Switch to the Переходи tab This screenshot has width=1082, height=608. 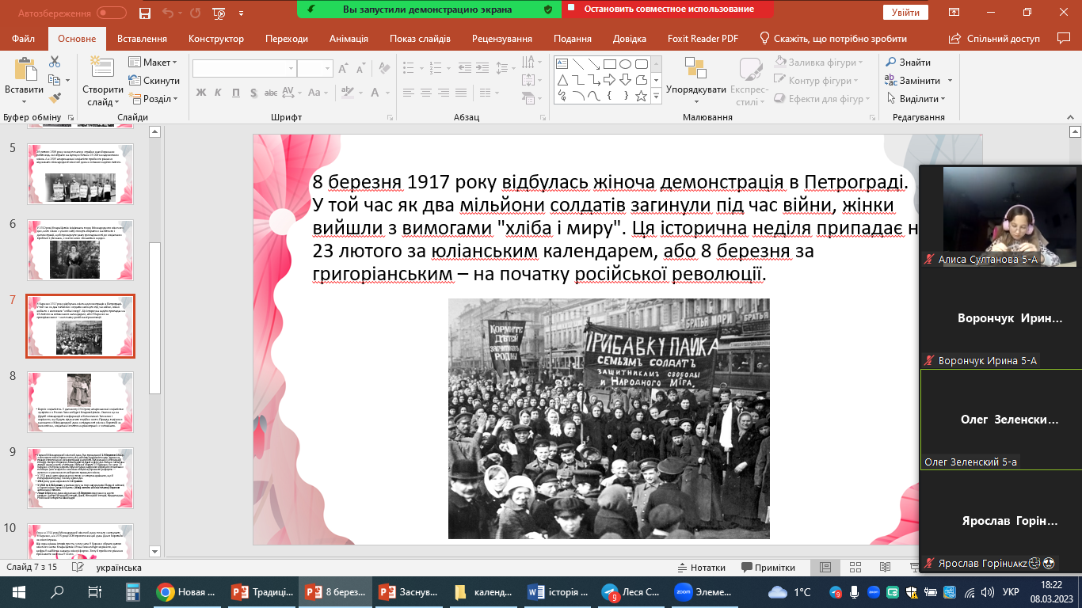(287, 39)
